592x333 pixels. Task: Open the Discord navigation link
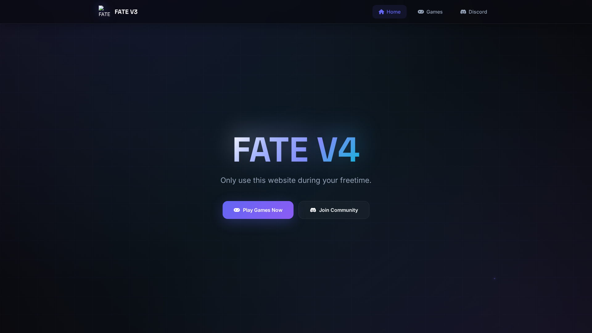(474, 12)
